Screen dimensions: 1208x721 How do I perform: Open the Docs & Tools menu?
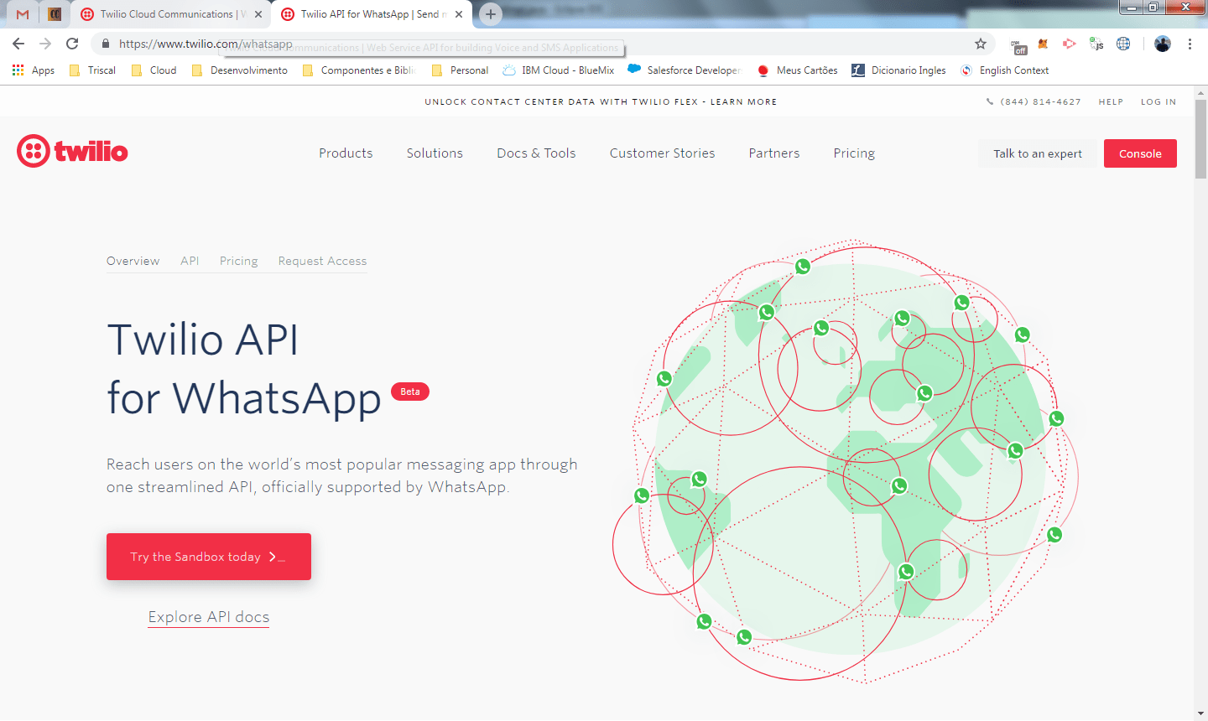click(x=536, y=153)
